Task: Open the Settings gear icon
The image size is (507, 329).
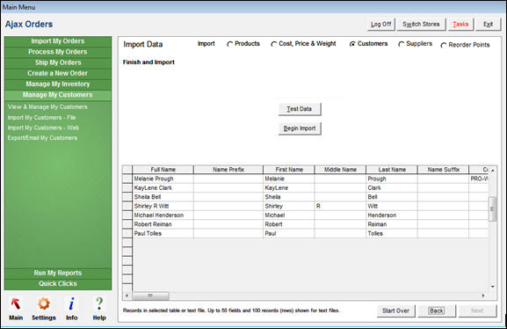Action: click(x=44, y=303)
